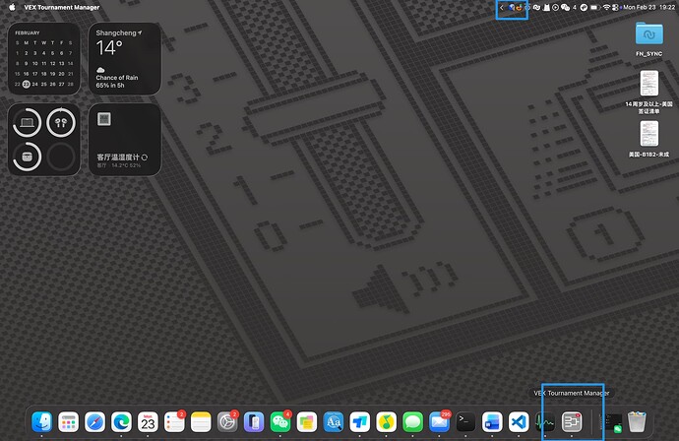
Task: Open battery status menu
Action: click(x=594, y=7)
